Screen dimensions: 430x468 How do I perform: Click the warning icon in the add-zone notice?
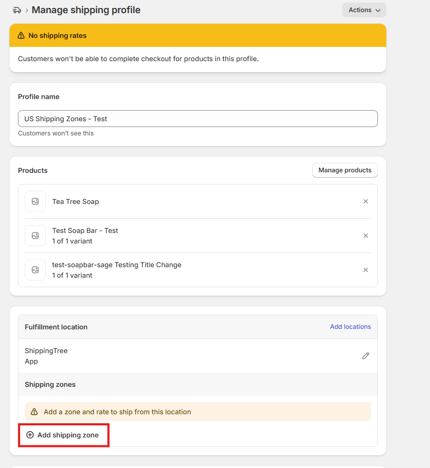point(34,412)
